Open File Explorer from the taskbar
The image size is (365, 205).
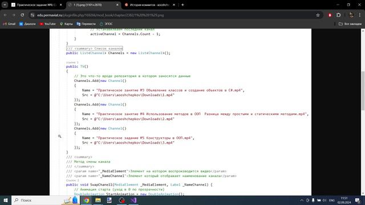pos(98,200)
